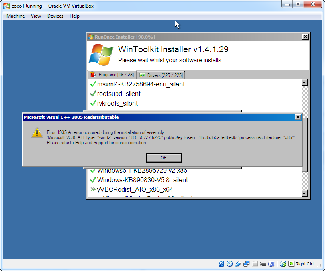This screenshot has width=325, height=271.
Task: Click green checkmark beside rootsupd_silent
Action: click(x=93, y=94)
